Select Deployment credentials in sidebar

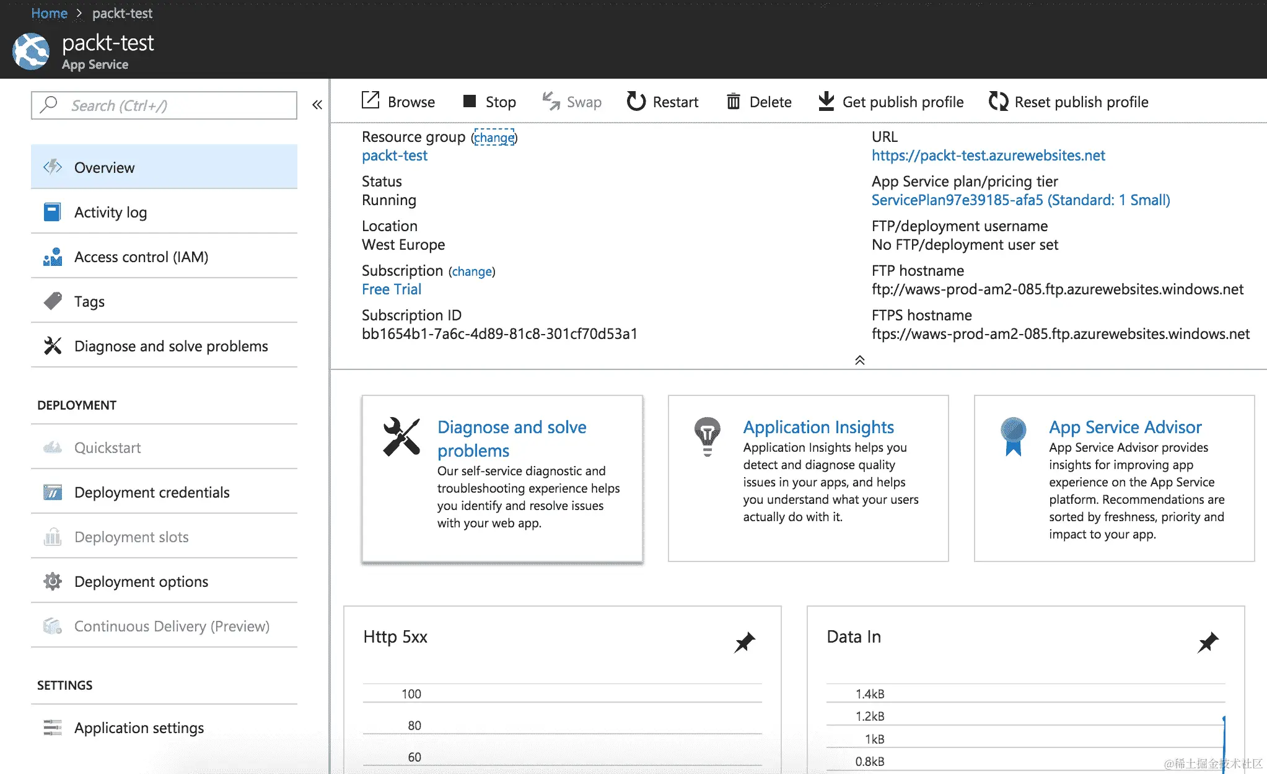(151, 492)
